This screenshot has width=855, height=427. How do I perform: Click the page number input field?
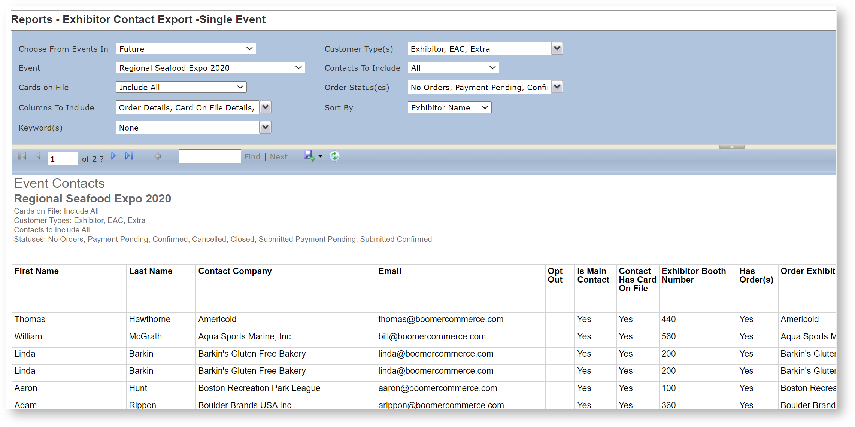click(63, 158)
